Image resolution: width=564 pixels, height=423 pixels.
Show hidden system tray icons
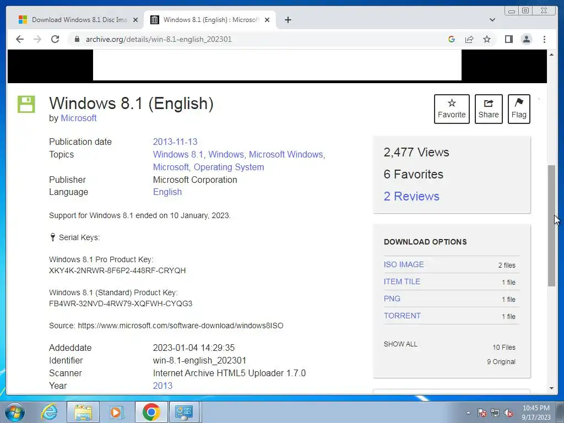(468, 413)
